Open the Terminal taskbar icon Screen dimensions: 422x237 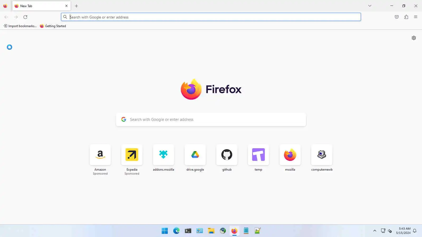coord(188,231)
